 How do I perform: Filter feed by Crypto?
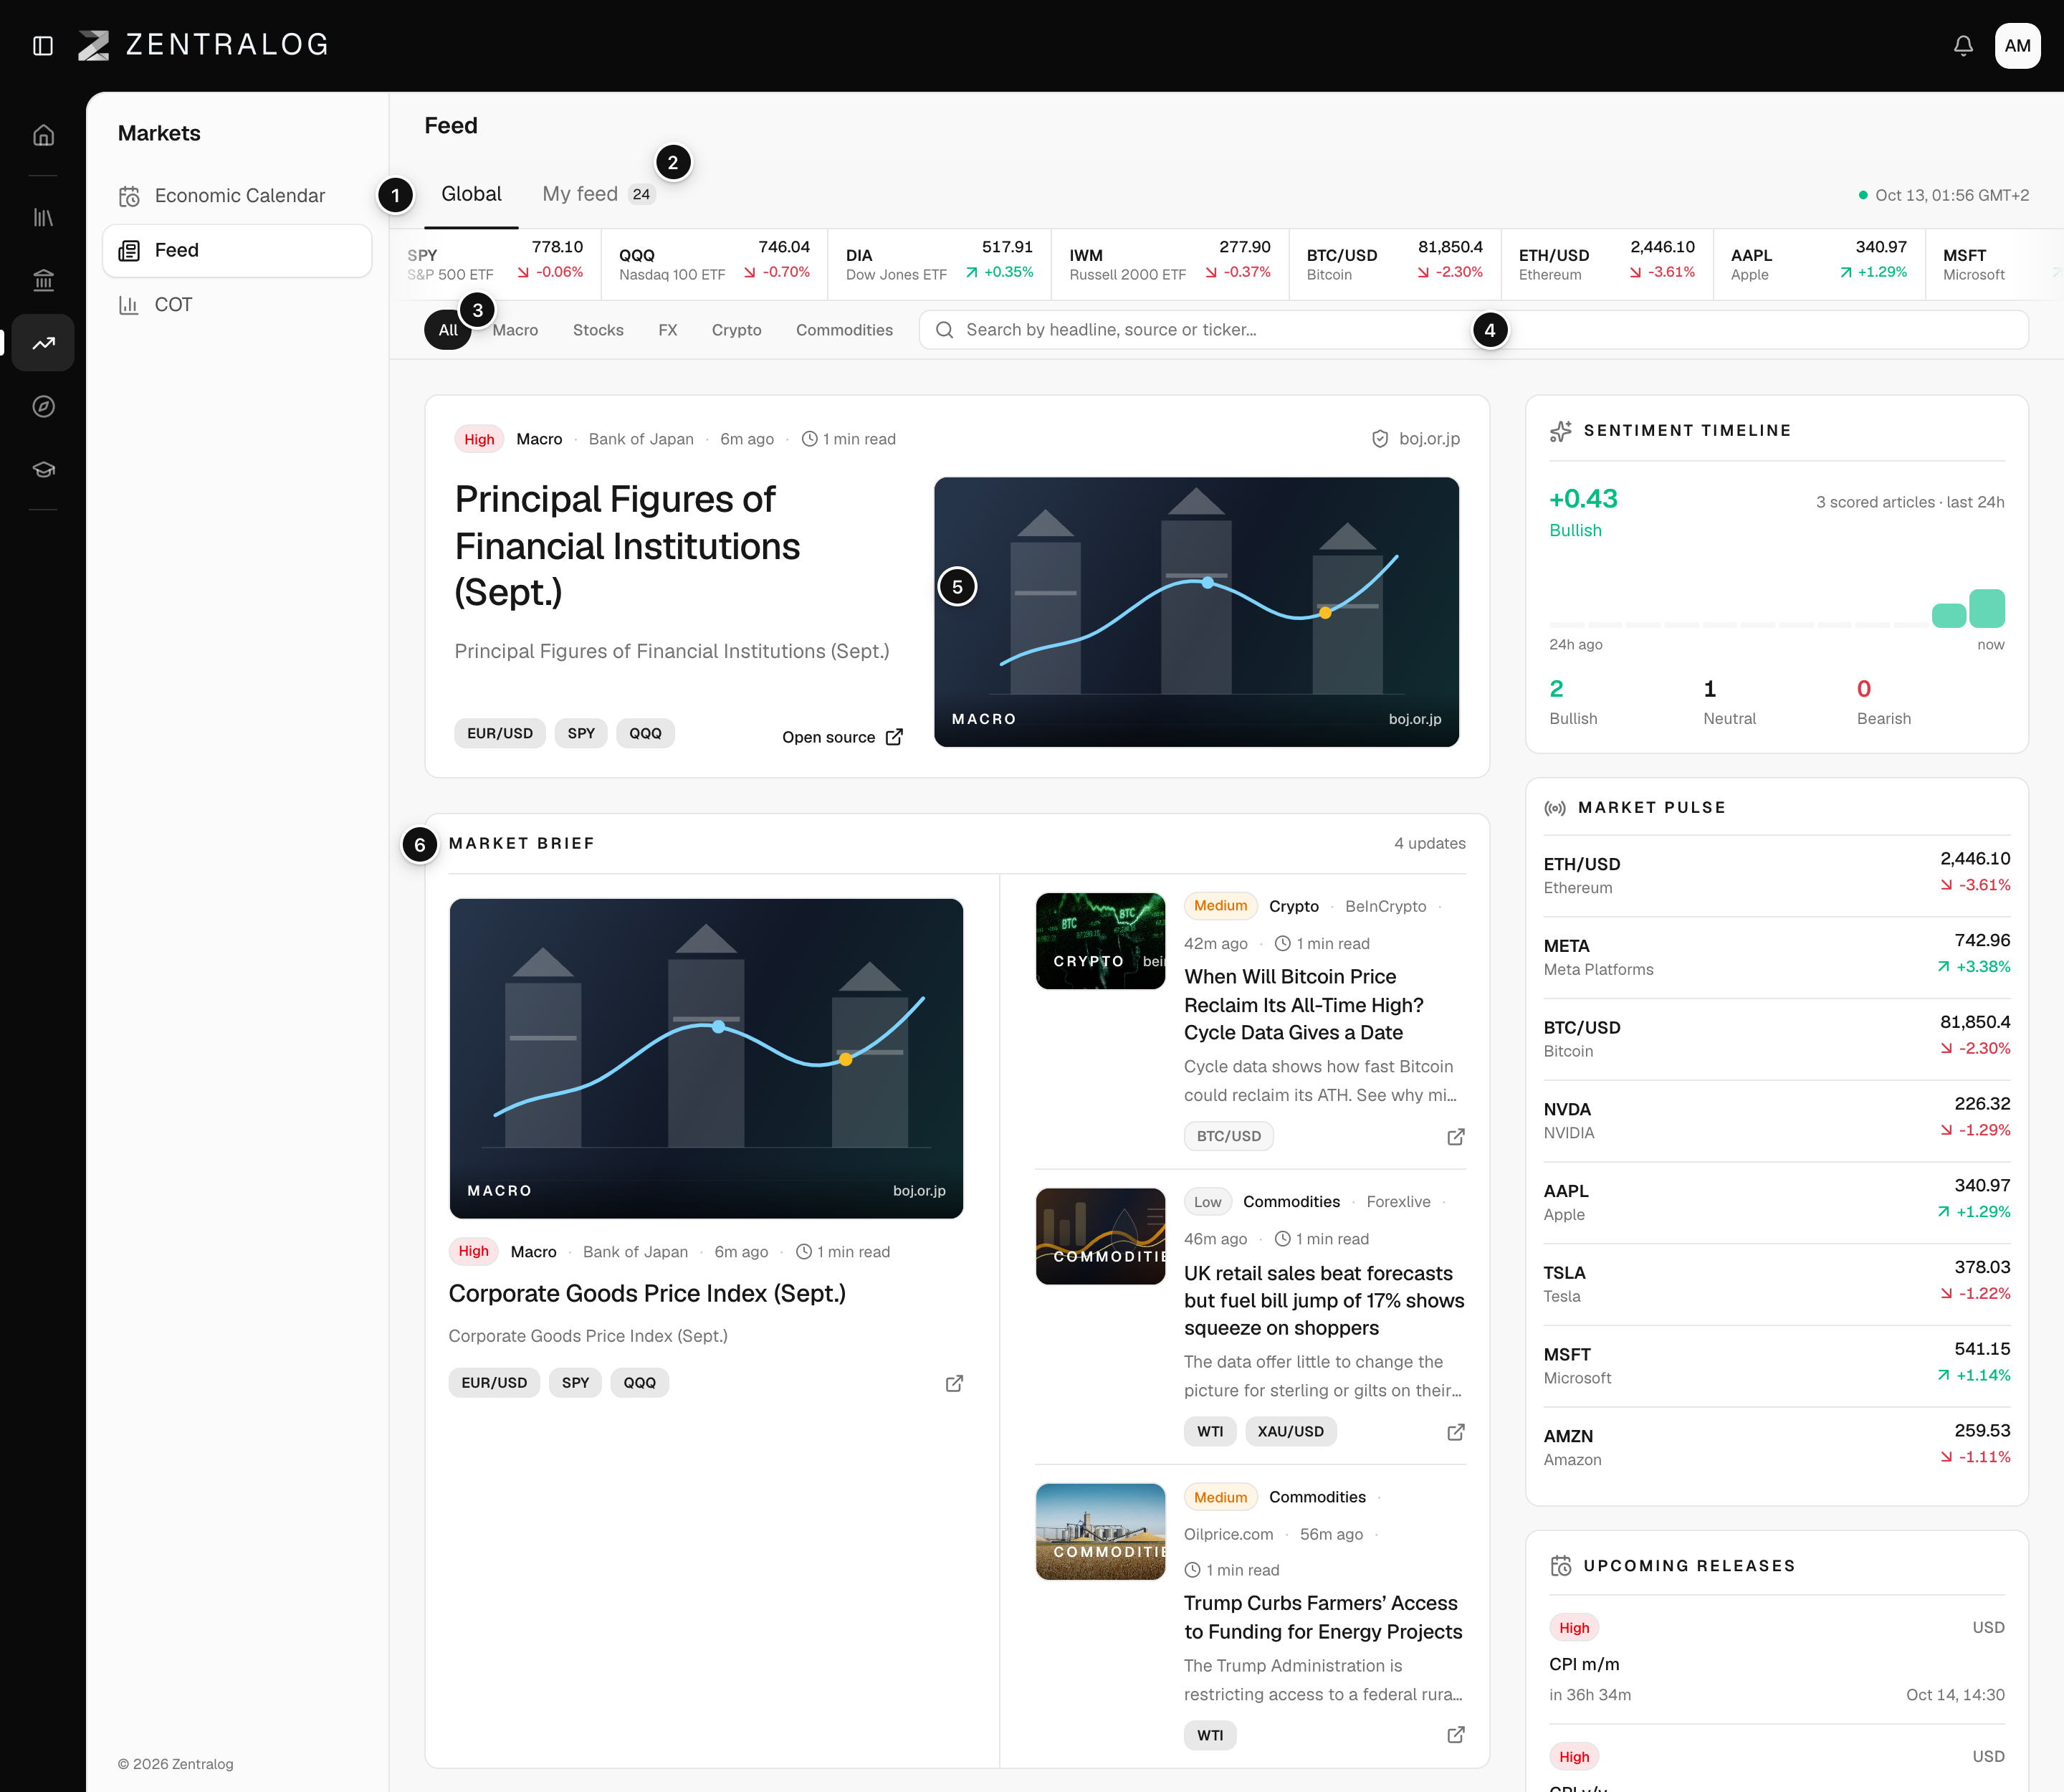click(x=737, y=330)
